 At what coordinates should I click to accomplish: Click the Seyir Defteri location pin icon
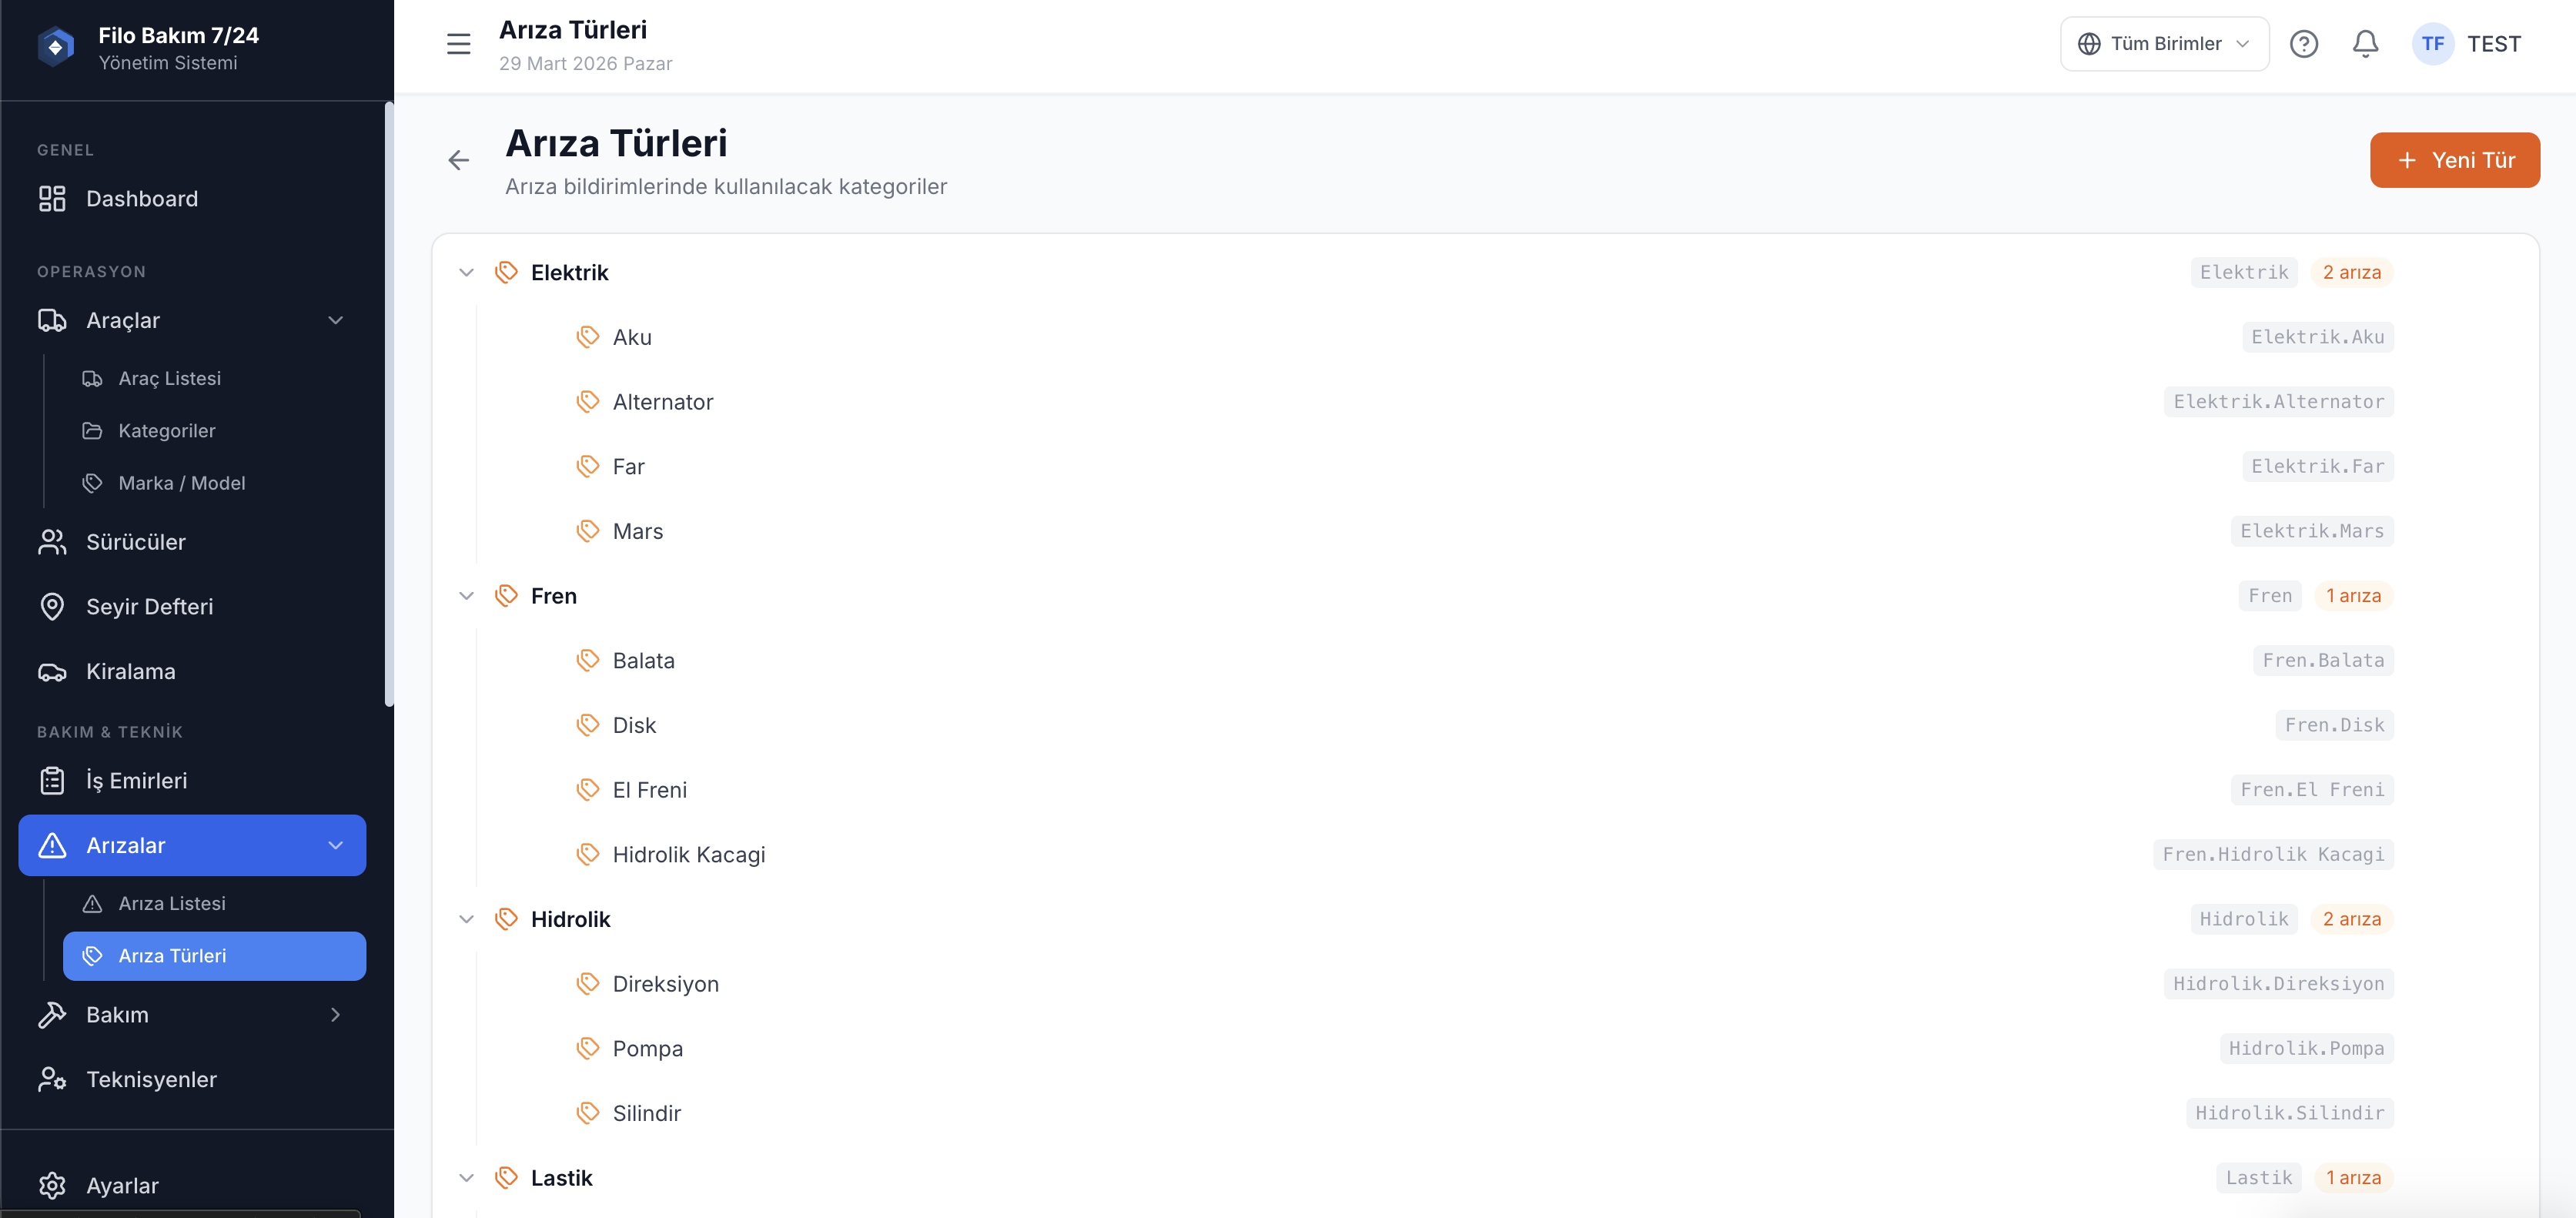pyautogui.click(x=52, y=607)
